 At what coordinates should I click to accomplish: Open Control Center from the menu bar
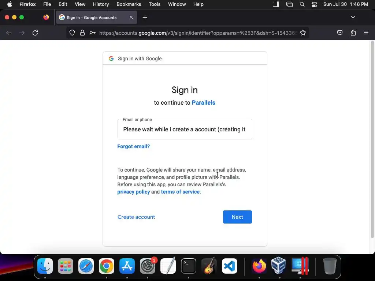(314, 4)
